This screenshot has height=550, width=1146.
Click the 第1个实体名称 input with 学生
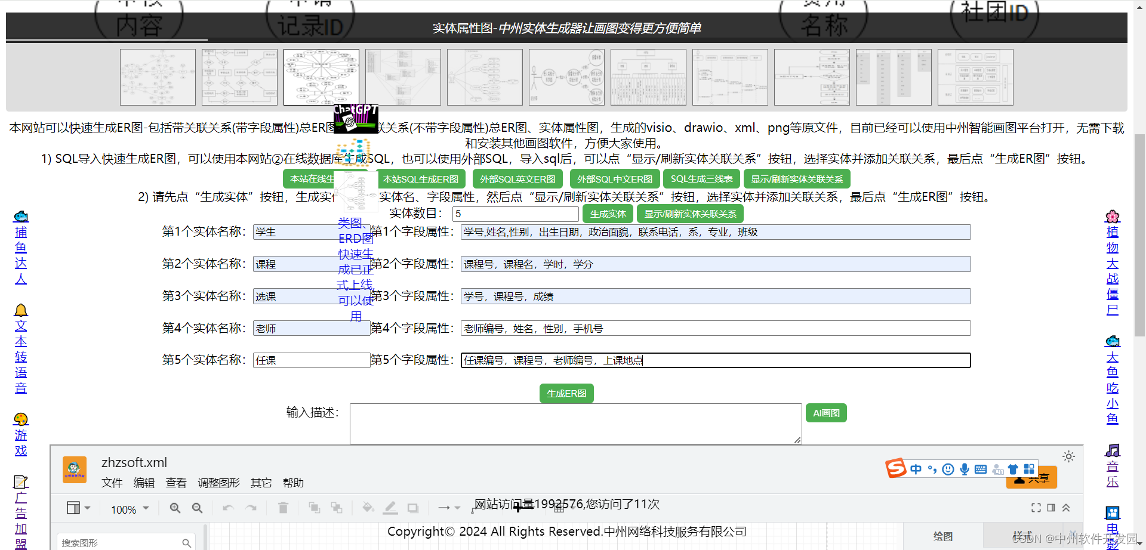tap(312, 232)
